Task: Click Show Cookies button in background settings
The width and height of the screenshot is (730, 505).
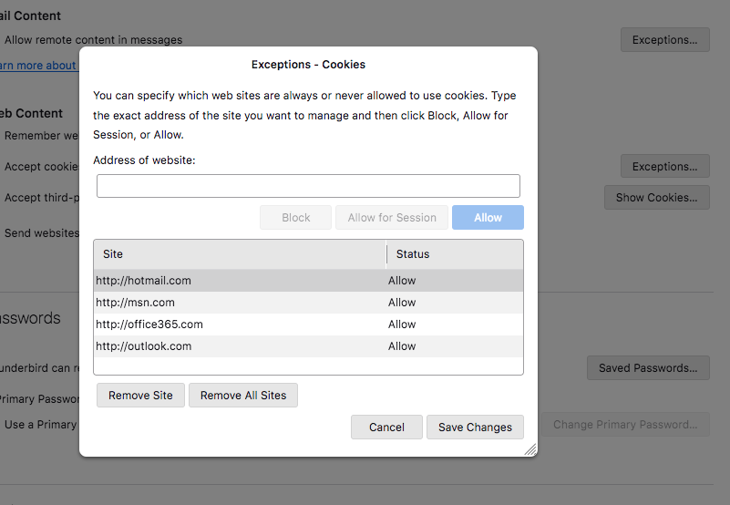Action: (x=657, y=198)
